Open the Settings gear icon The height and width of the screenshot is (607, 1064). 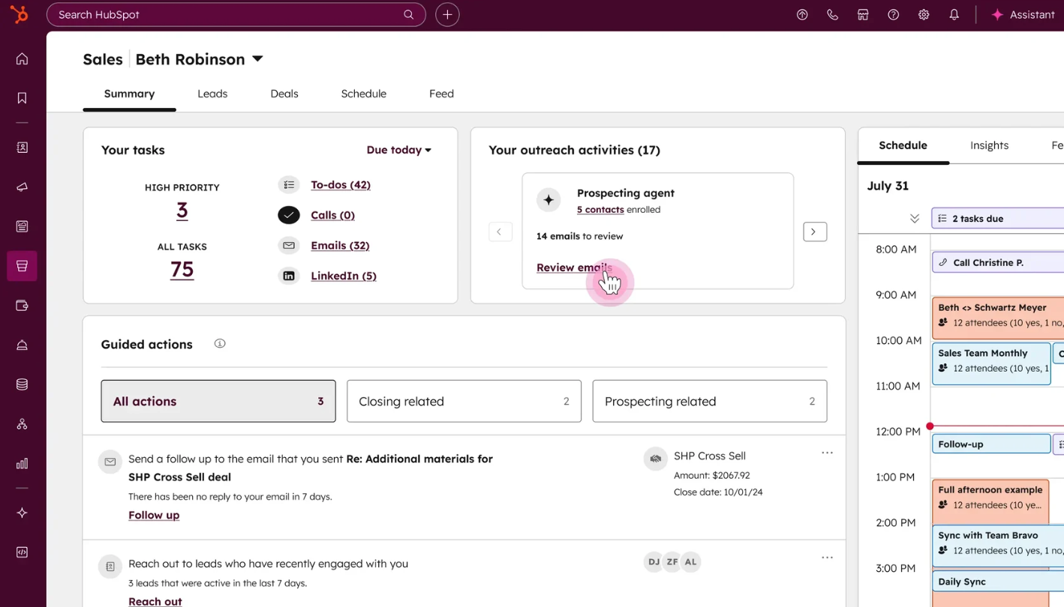(x=924, y=14)
